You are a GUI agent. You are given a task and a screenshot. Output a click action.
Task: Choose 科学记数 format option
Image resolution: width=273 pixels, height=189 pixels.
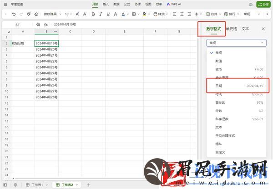pyautogui.click(x=237, y=119)
